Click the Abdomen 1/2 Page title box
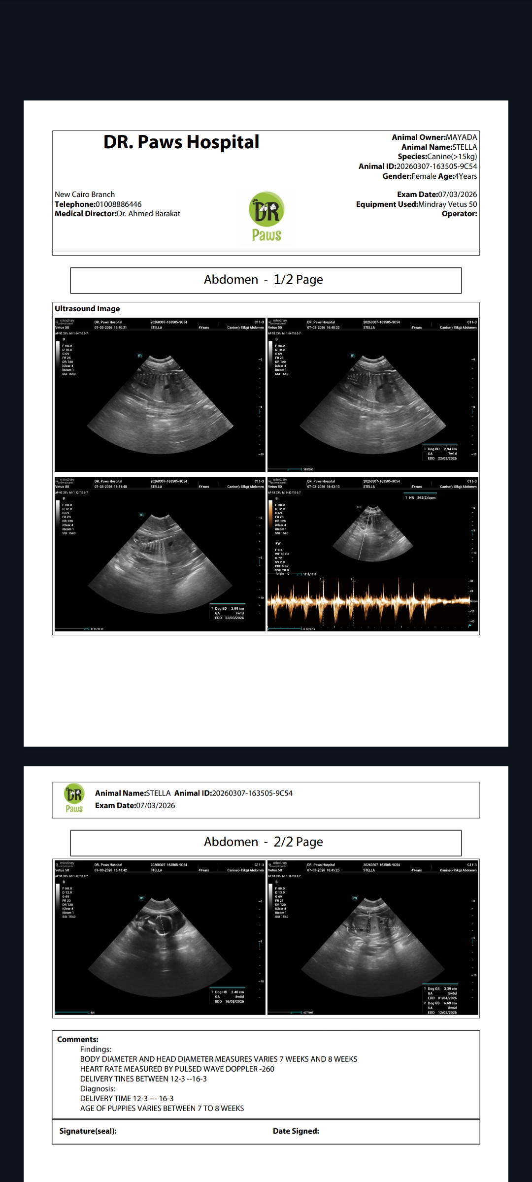Screen dimensions: 532x1182 click(266, 280)
